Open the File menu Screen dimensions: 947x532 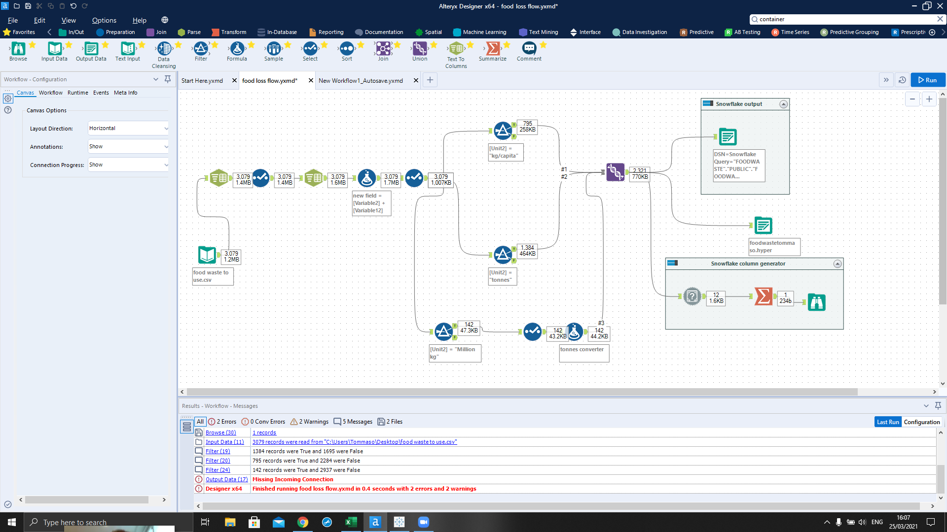pyautogui.click(x=13, y=20)
